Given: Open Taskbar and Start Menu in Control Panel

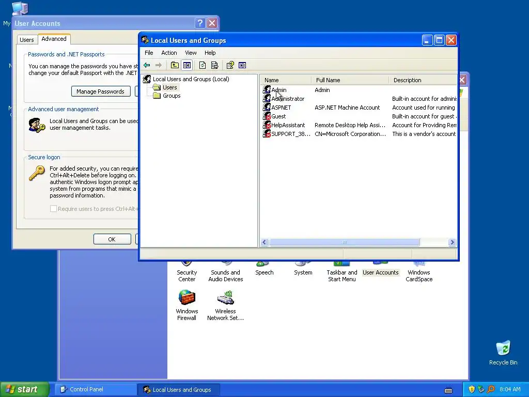Looking at the screenshot, I should coord(342,272).
